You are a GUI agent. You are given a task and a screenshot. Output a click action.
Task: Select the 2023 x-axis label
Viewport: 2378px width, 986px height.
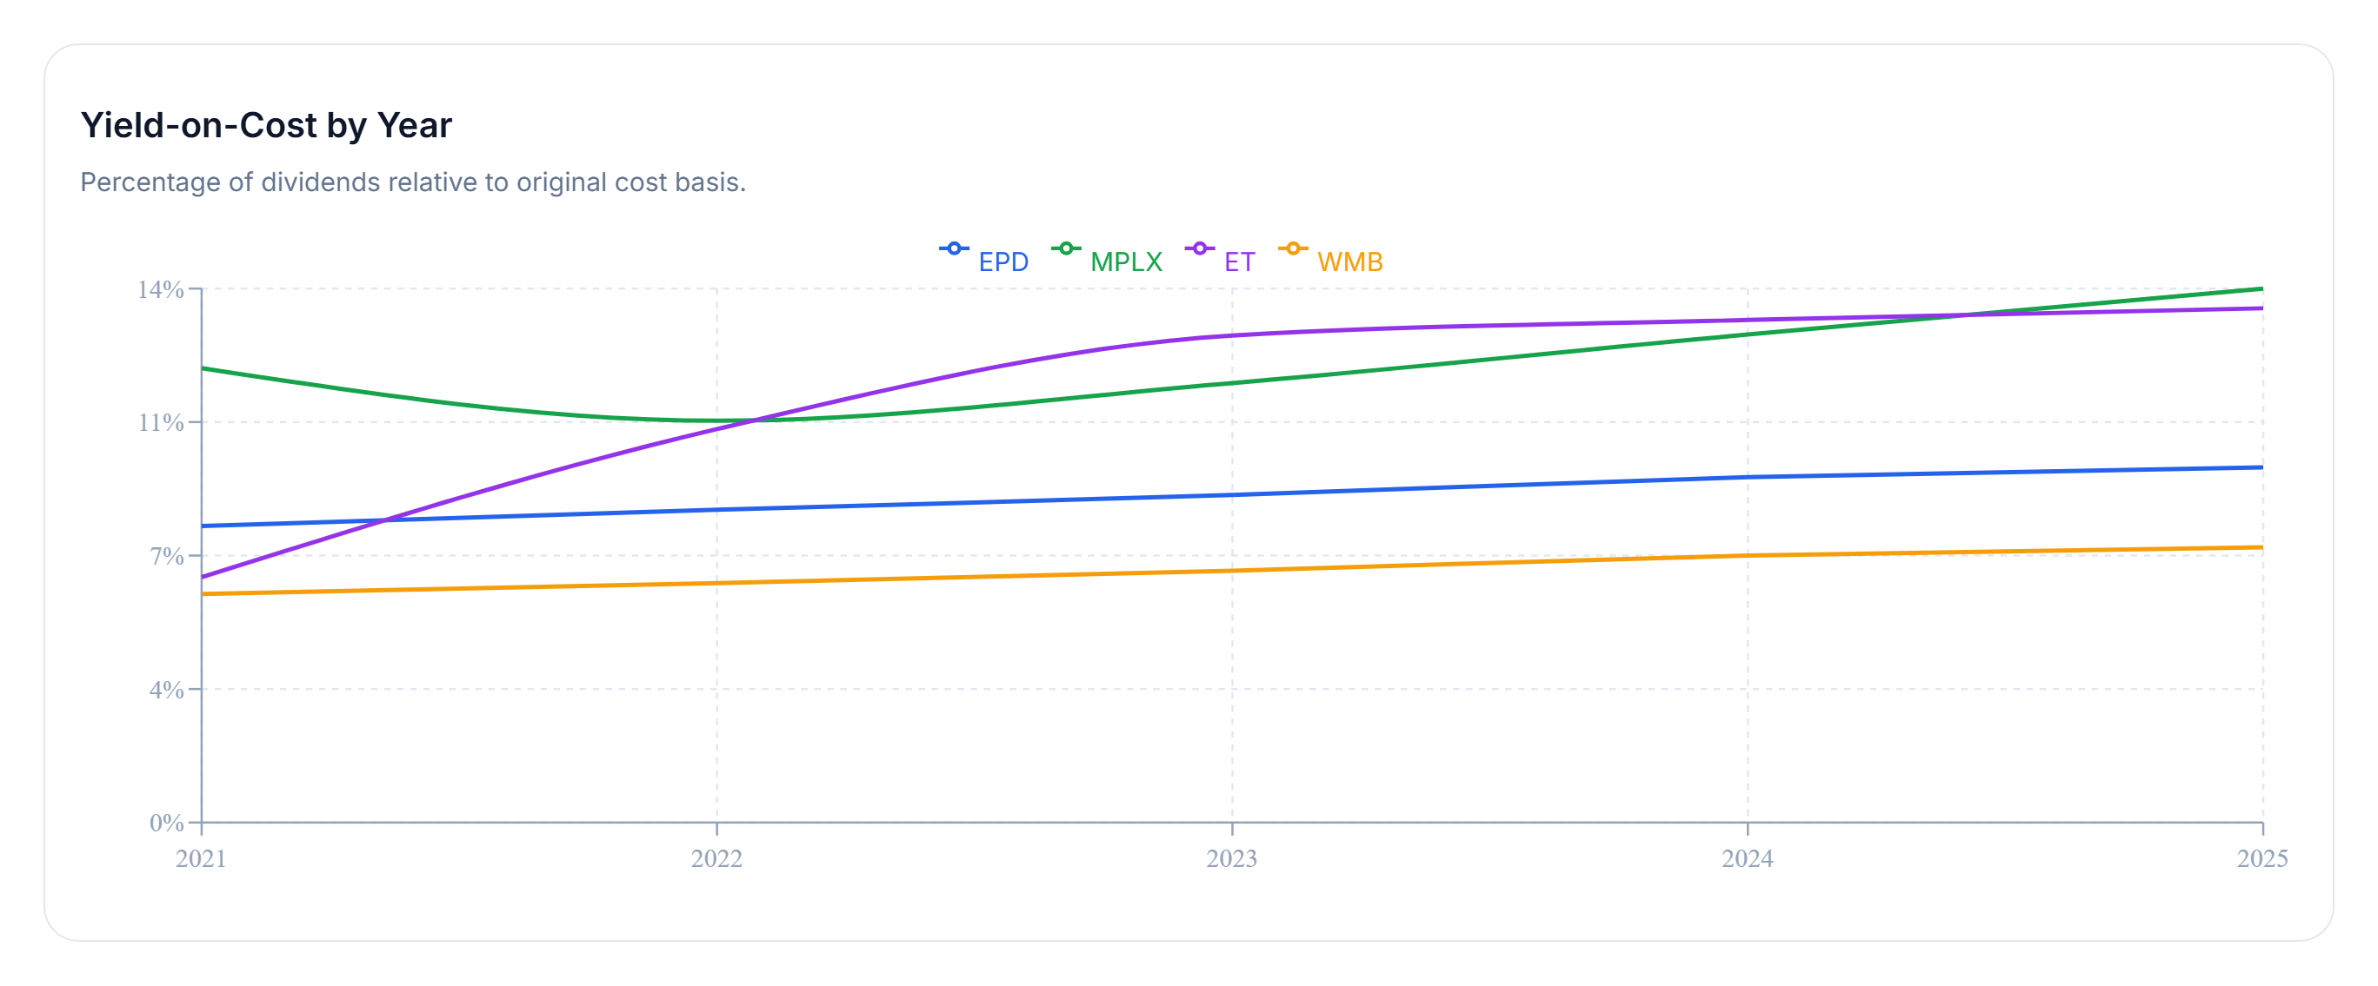(x=1231, y=858)
